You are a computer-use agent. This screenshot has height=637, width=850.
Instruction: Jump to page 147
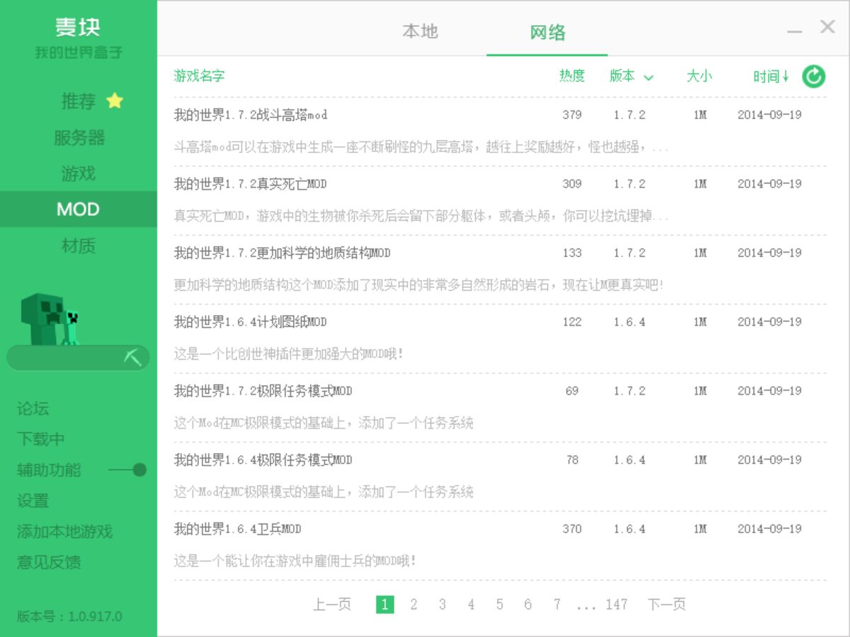coord(617,604)
